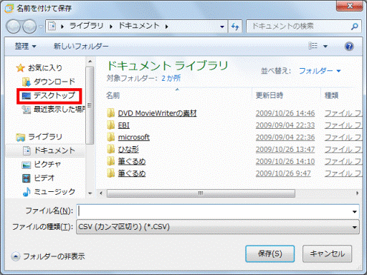Select ライブラリ in the address bar path
Viewport: 367px width, 275px height.
(x=86, y=26)
